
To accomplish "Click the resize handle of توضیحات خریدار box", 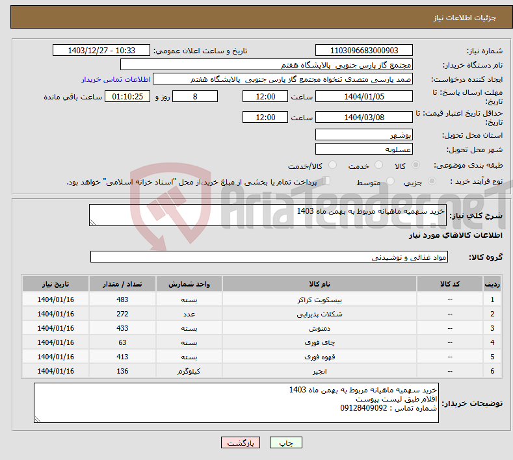I will [38, 419].
